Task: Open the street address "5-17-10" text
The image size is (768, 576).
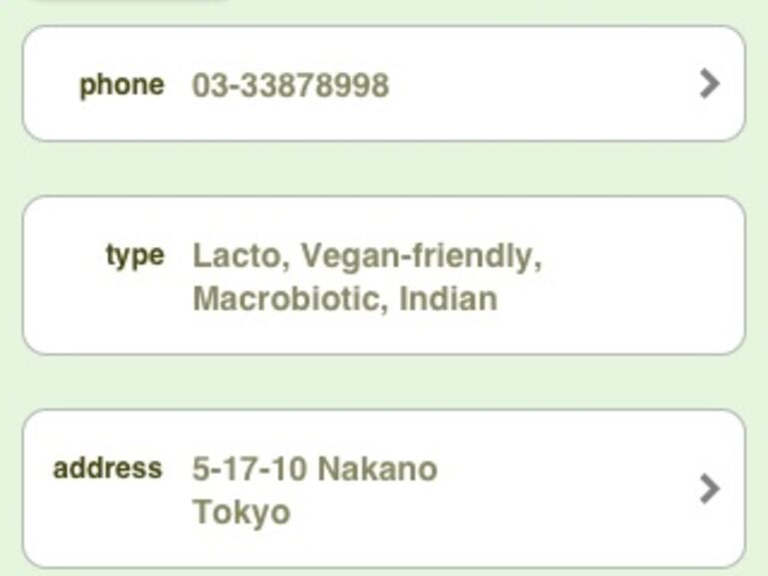Action: 249,468
